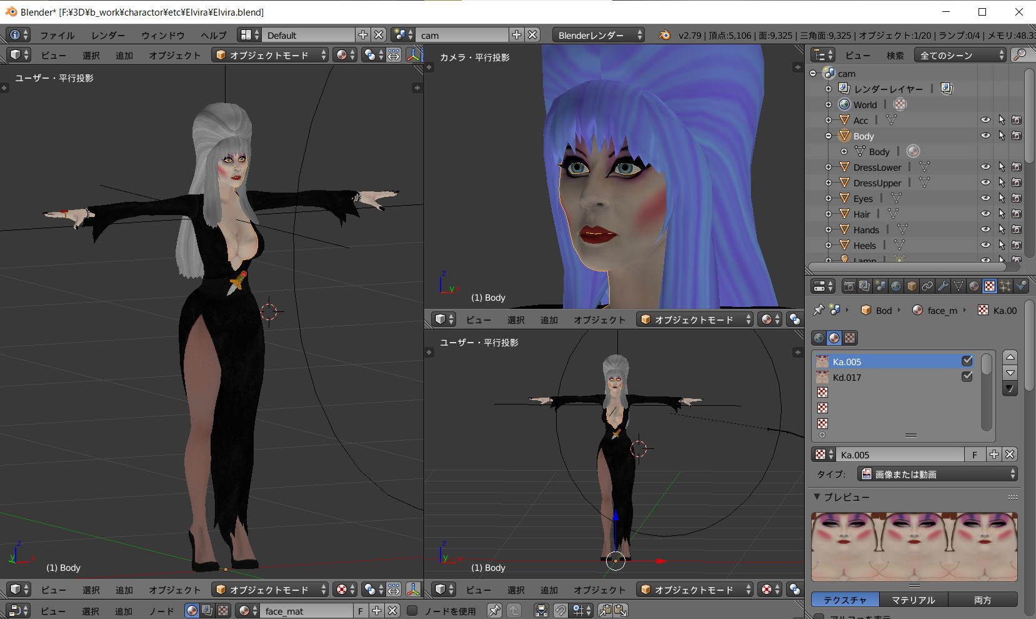Open the ファイル menu

pyautogui.click(x=57, y=35)
